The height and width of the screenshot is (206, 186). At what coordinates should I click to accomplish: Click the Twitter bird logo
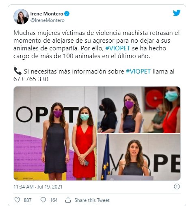coord(177,13)
